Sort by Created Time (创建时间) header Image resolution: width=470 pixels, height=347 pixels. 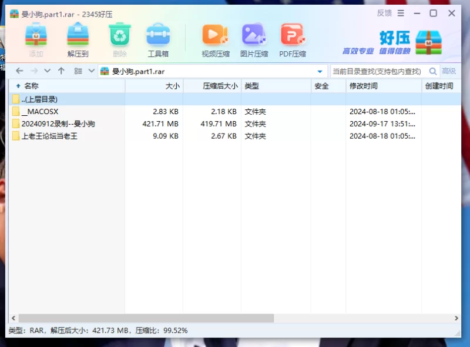click(x=441, y=86)
